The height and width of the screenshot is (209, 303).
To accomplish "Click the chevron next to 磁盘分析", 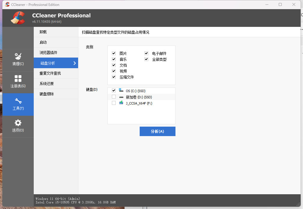I will pos(75,63).
